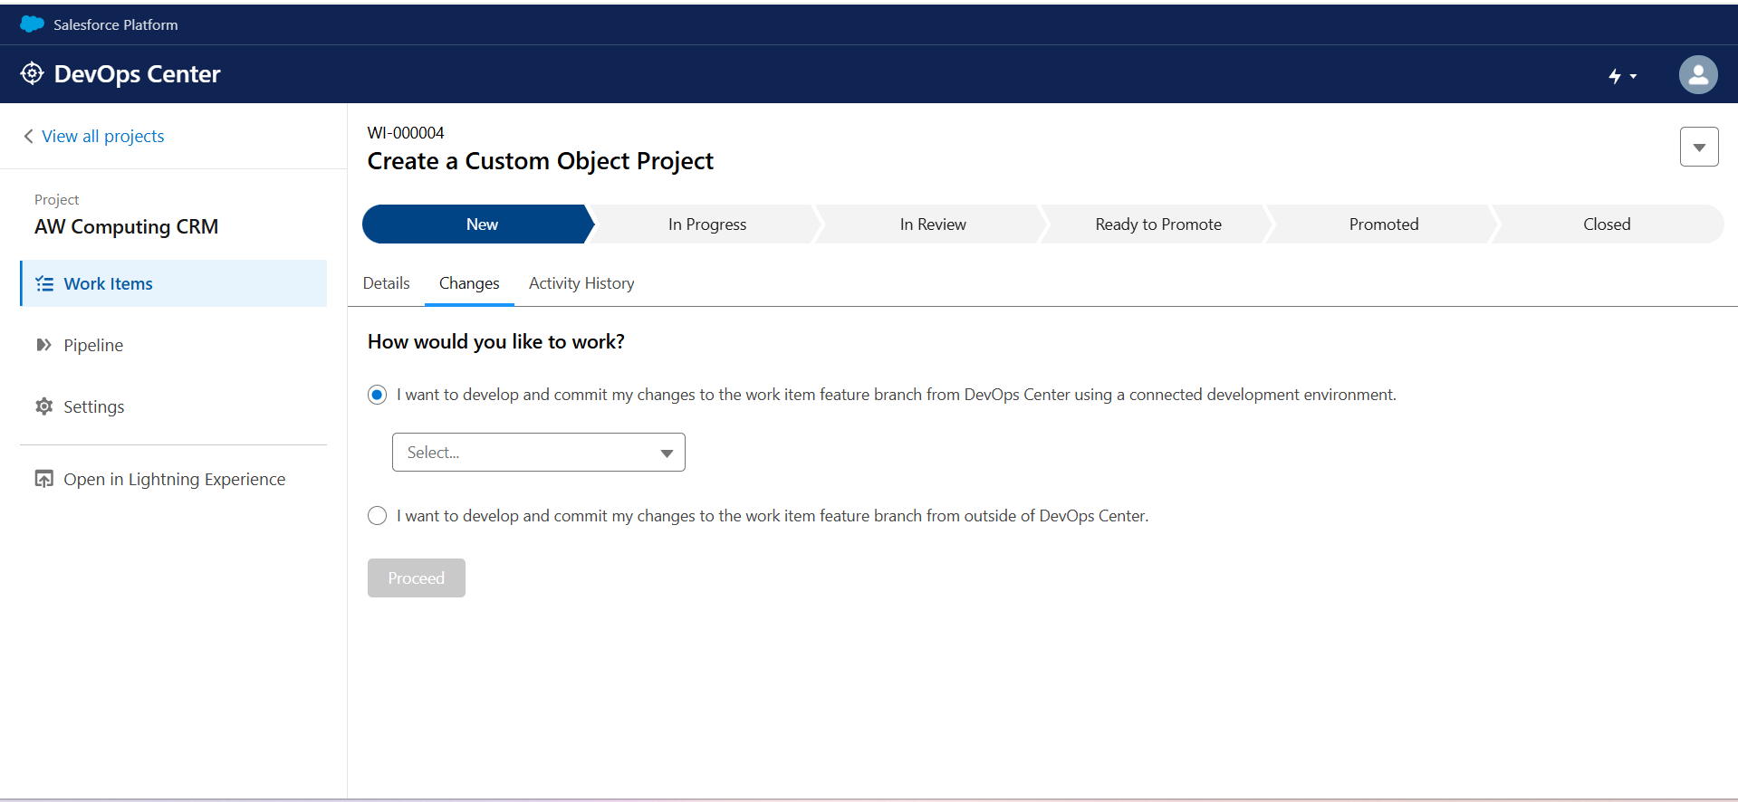Viewport: 1738px width, 802px height.
Task: Click the How would you like to work? heading
Action: pos(496,341)
